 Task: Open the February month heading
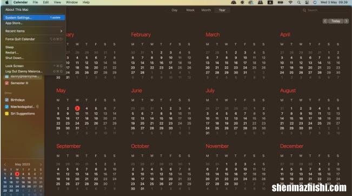pos(141,35)
